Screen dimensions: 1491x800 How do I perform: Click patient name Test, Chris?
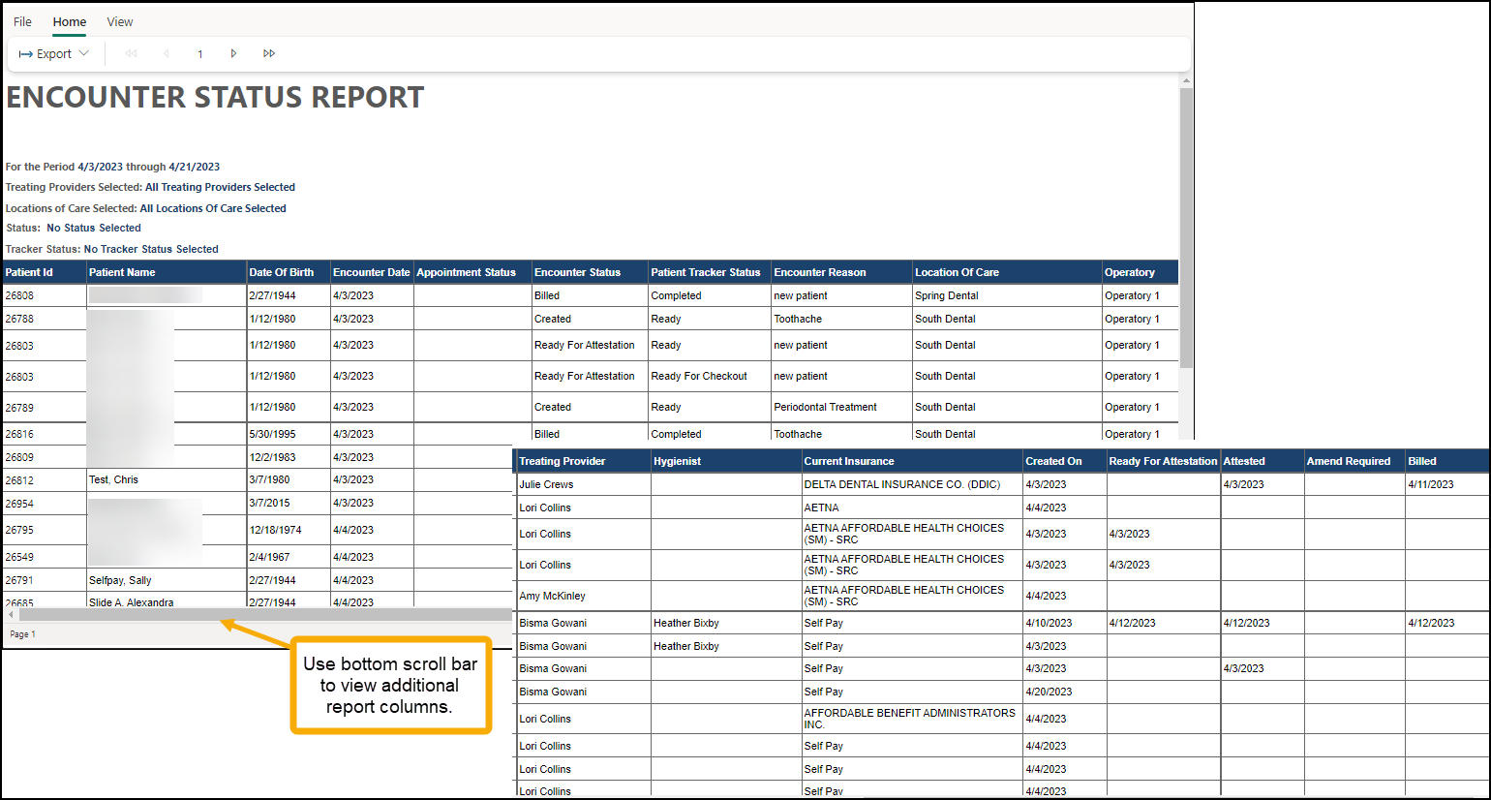113,479
